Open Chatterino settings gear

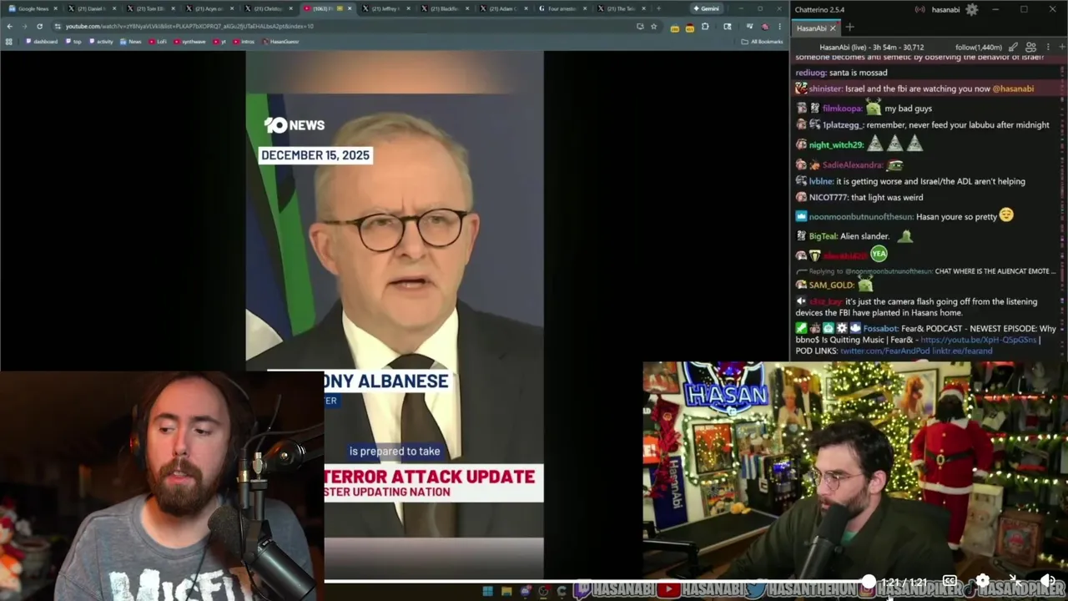[971, 10]
